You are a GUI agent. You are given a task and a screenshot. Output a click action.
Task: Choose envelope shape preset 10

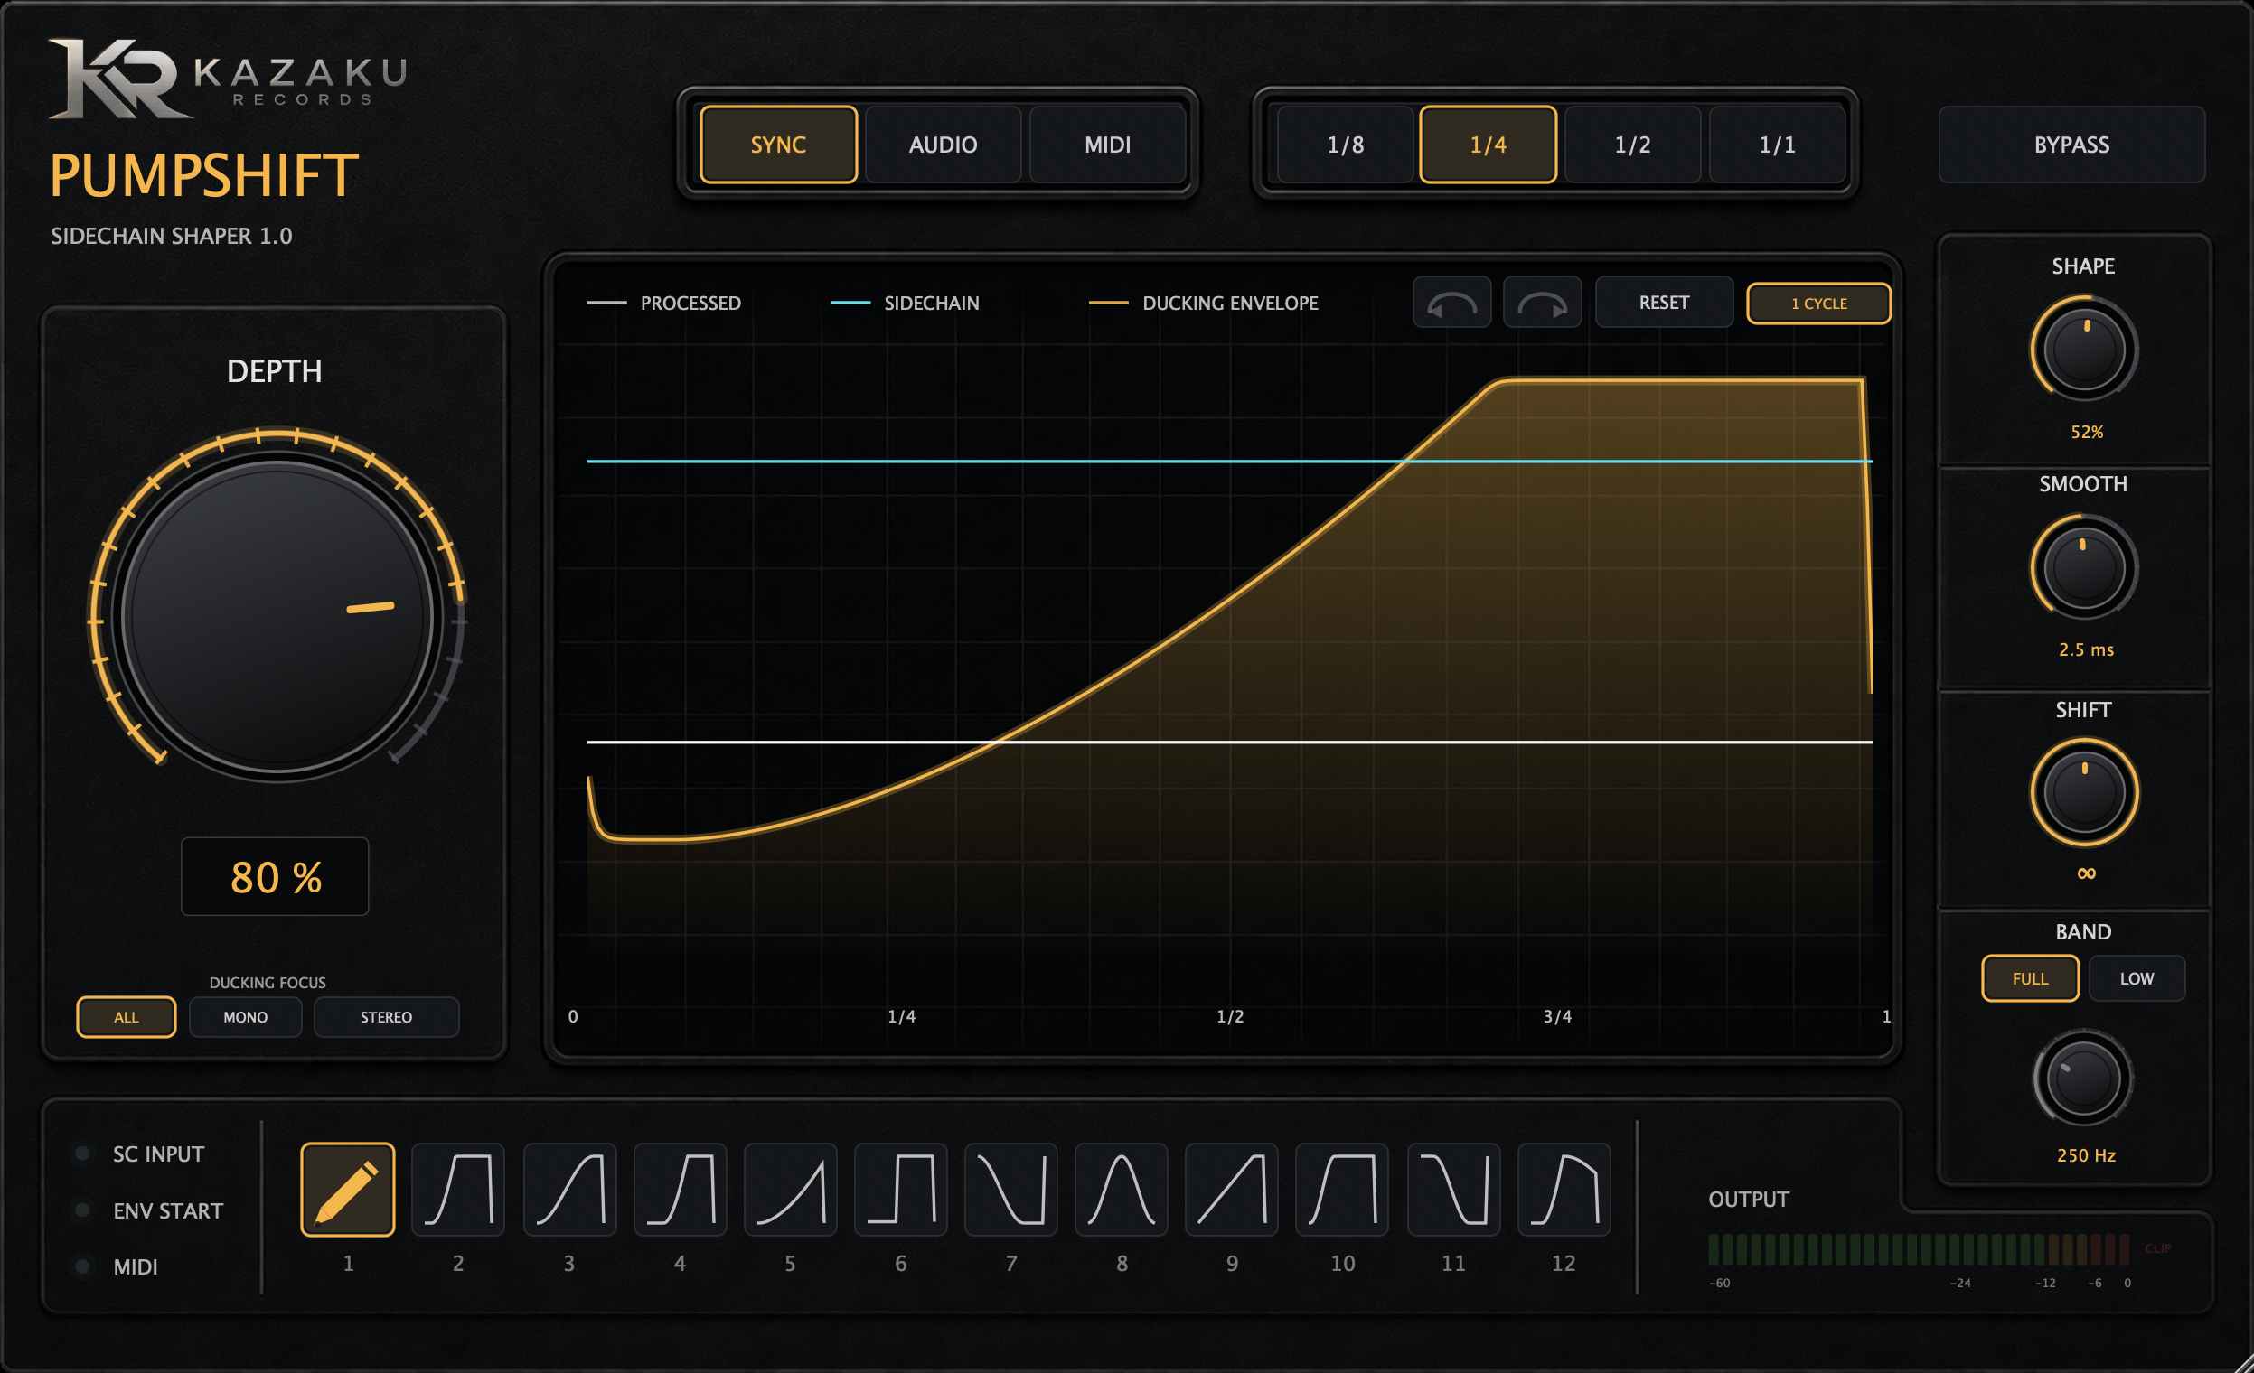(x=1343, y=1189)
